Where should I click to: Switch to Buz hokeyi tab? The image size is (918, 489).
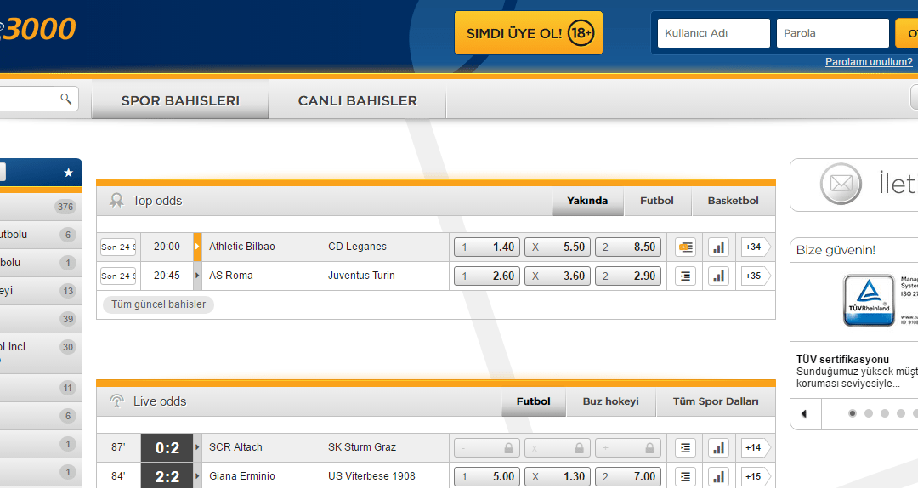coord(610,401)
